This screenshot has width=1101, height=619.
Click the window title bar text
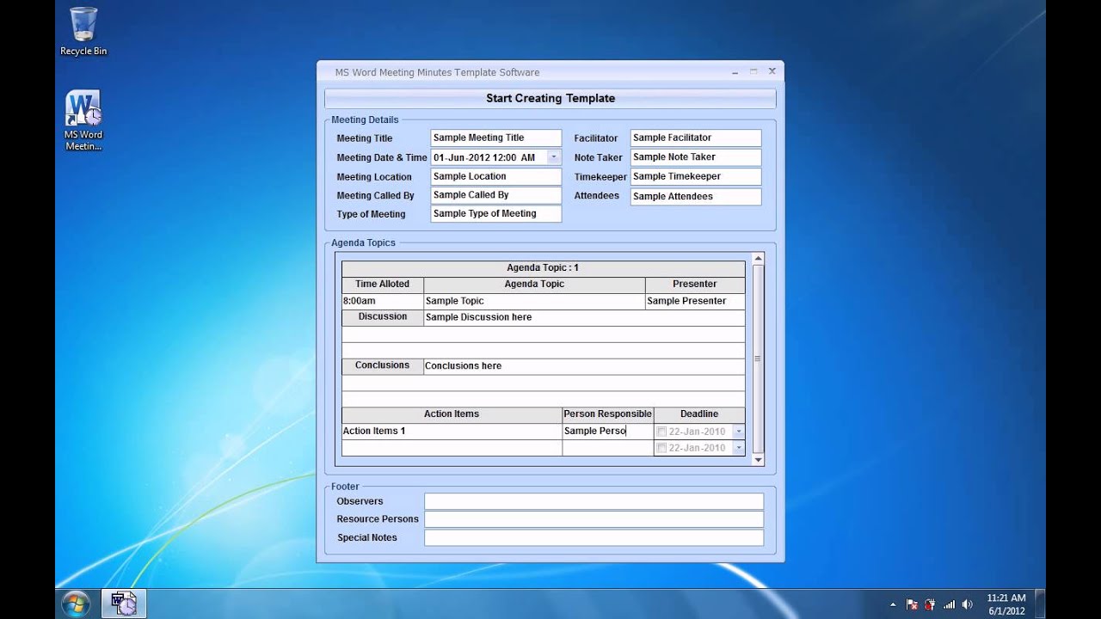[x=438, y=72]
